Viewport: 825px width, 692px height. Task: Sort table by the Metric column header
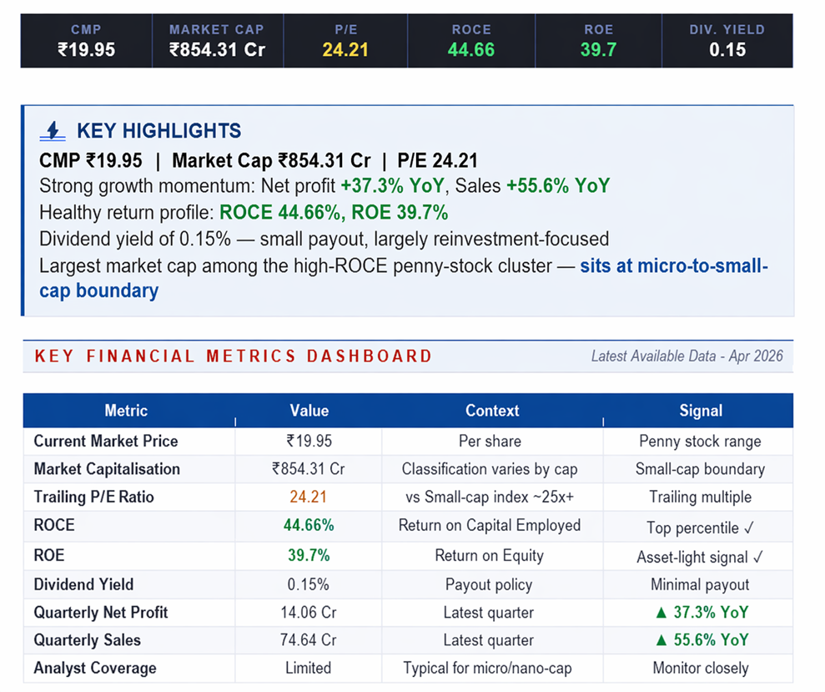click(x=126, y=411)
